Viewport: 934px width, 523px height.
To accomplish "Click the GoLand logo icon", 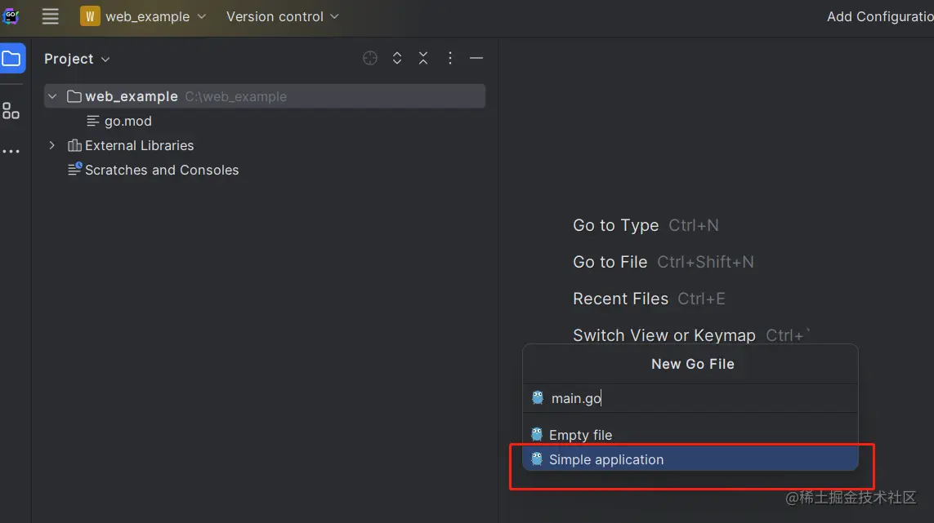I will pos(11,16).
